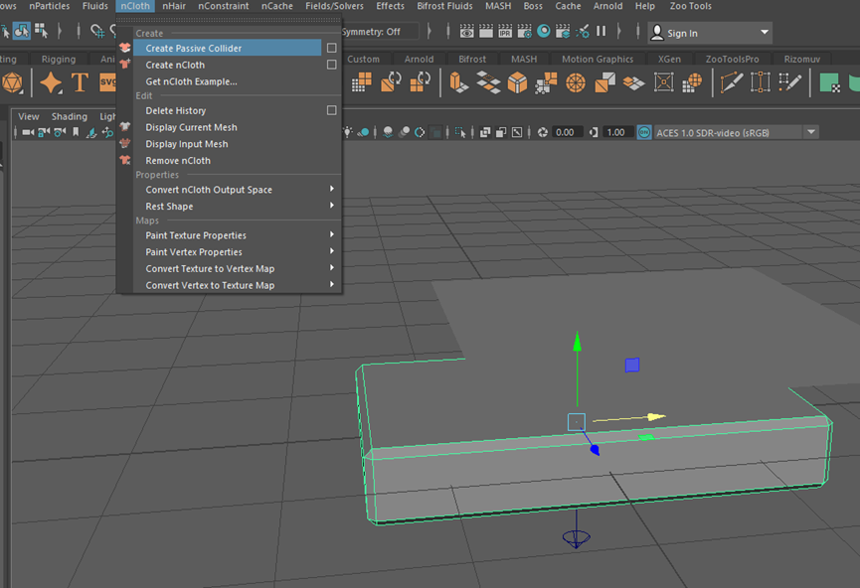This screenshot has width=860, height=588.
Task: Click the Open Render View clapperboard icon
Action: click(x=466, y=31)
